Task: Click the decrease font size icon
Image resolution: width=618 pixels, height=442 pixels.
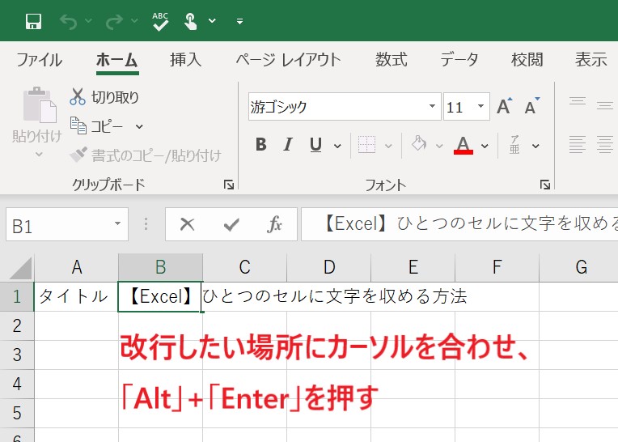Action: (x=532, y=106)
